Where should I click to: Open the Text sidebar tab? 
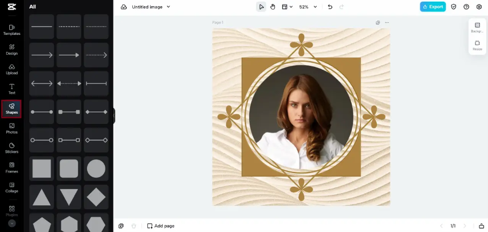coord(12,89)
